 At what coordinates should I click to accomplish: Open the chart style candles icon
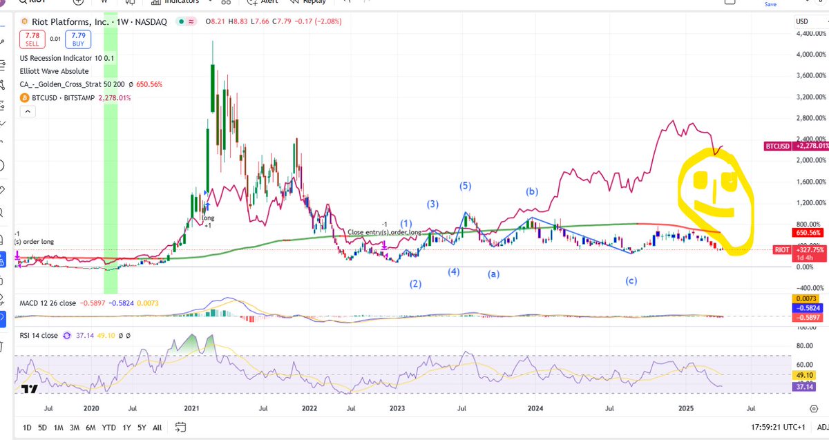129,2
